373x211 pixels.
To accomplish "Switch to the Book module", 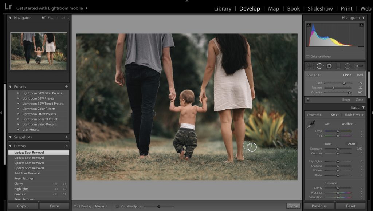I will [293, 9].
